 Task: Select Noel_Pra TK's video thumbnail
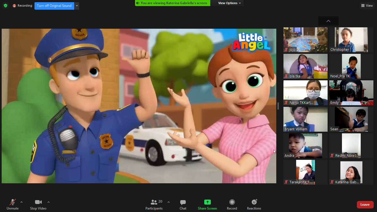(x=351, y=66)
